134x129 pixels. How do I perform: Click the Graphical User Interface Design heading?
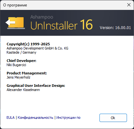36,86
